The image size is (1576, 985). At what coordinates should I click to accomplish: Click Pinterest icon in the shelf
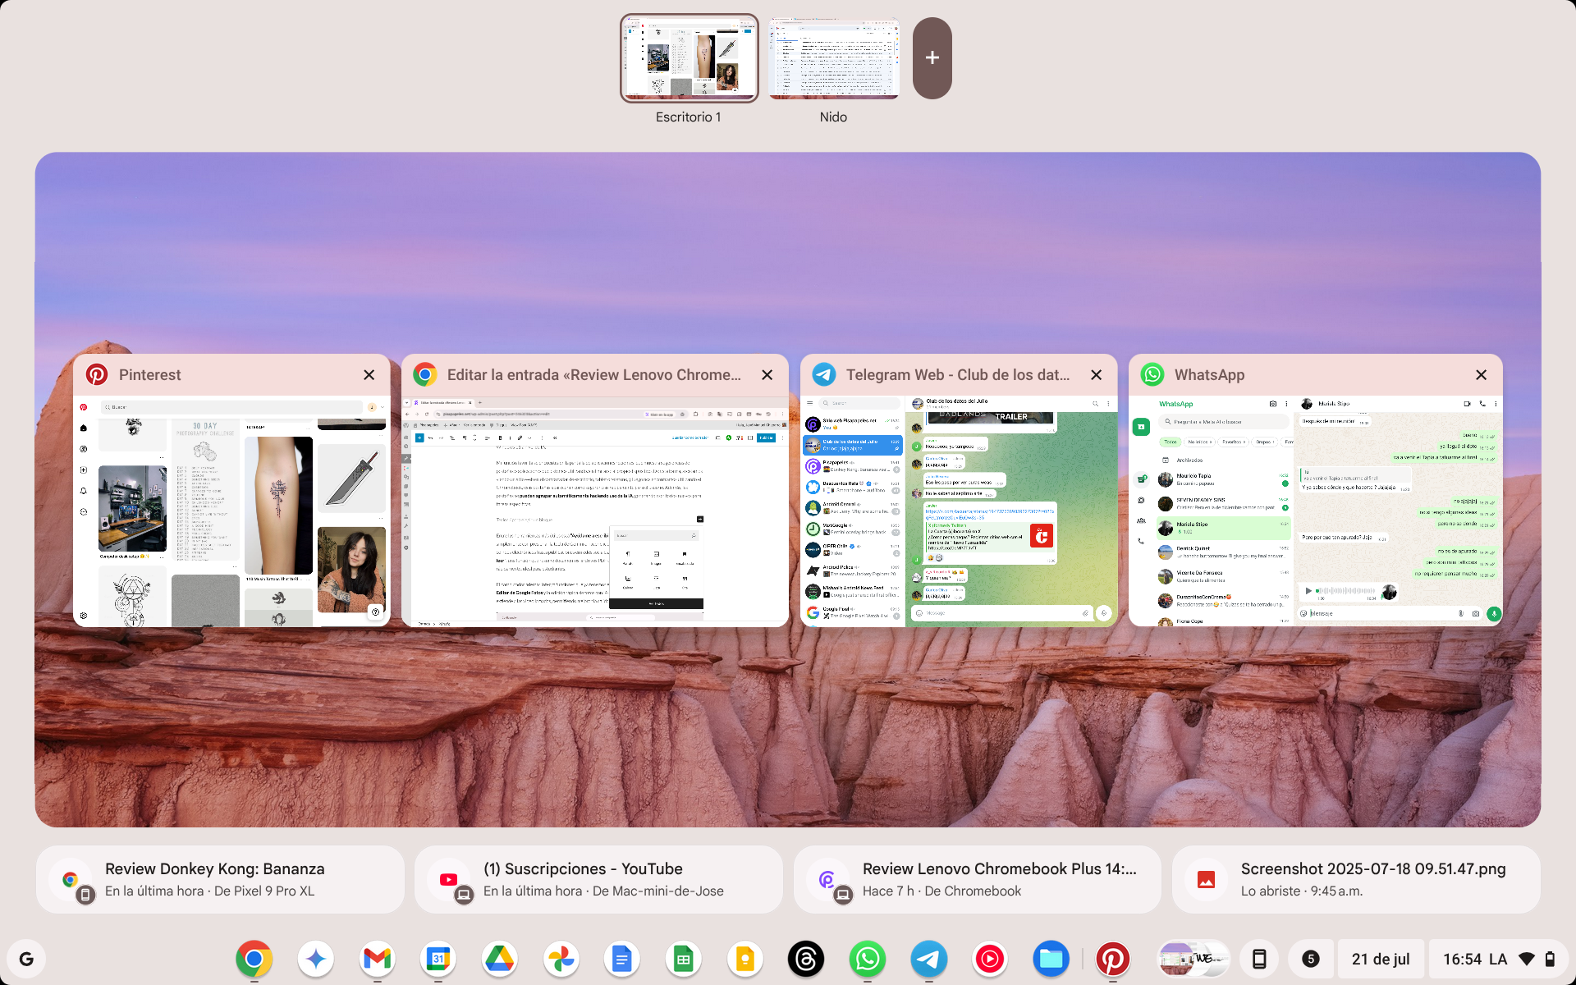[x=1112, y=959]
